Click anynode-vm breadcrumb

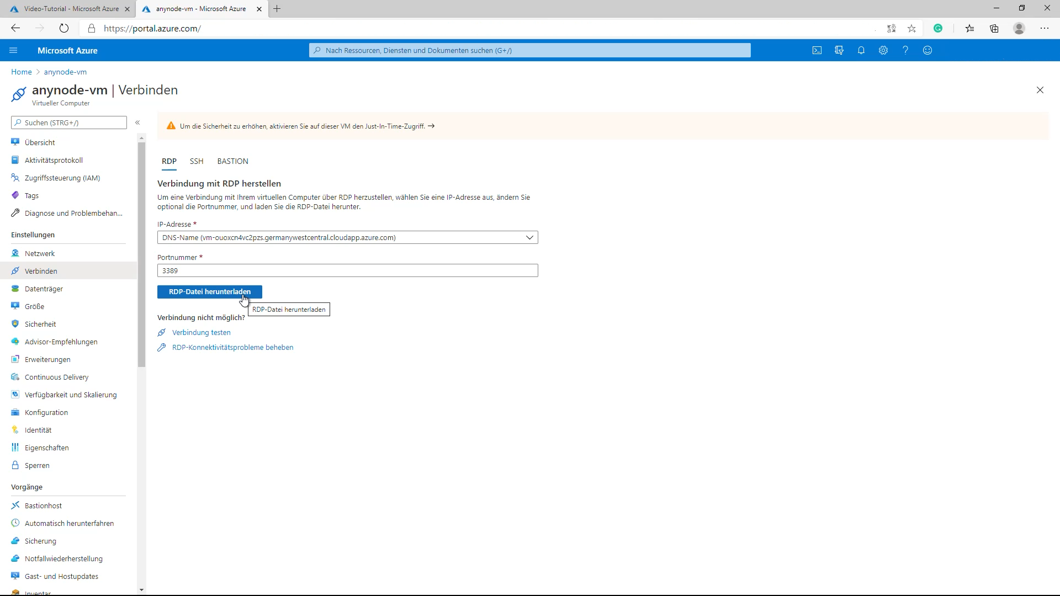point(65,72)
